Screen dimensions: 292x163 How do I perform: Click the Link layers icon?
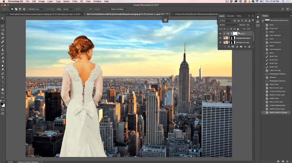point(225,47)
